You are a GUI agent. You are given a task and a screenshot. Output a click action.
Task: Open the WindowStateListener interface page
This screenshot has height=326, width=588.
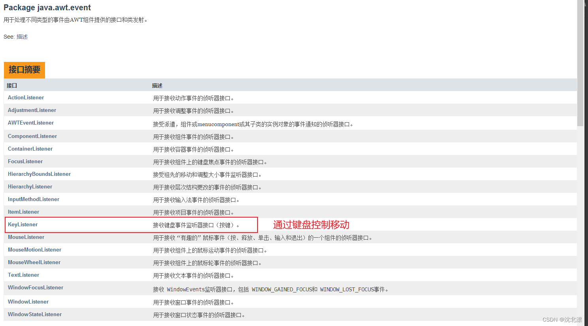(34, 314)
